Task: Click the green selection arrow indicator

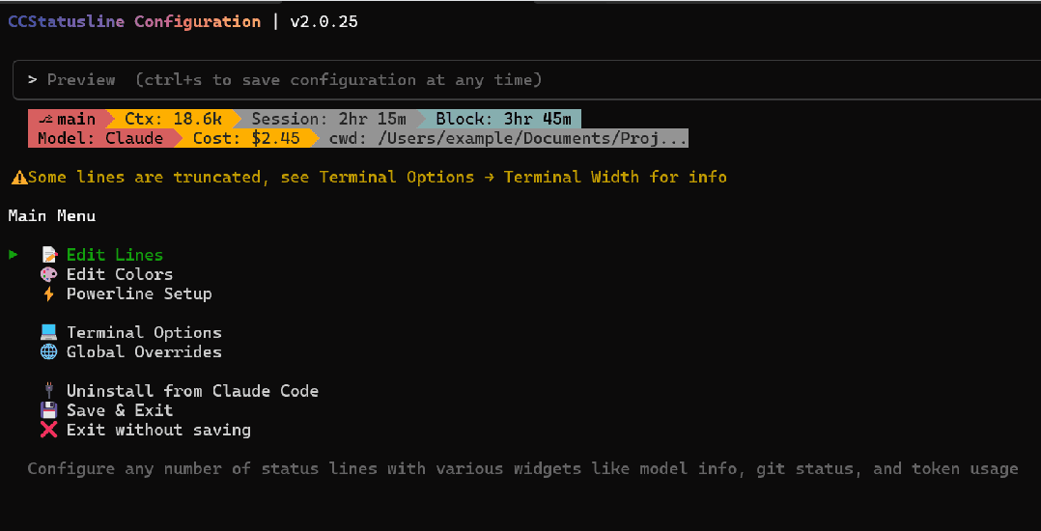Action: (14, 254)
